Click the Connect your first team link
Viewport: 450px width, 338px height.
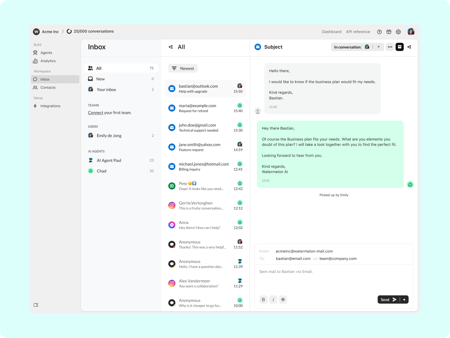click(95, 113)
